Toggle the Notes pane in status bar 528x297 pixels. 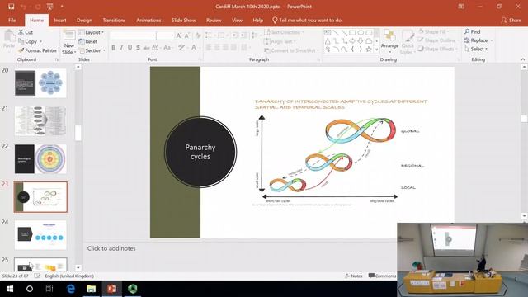pyautogui.click(x=354, y=276)
